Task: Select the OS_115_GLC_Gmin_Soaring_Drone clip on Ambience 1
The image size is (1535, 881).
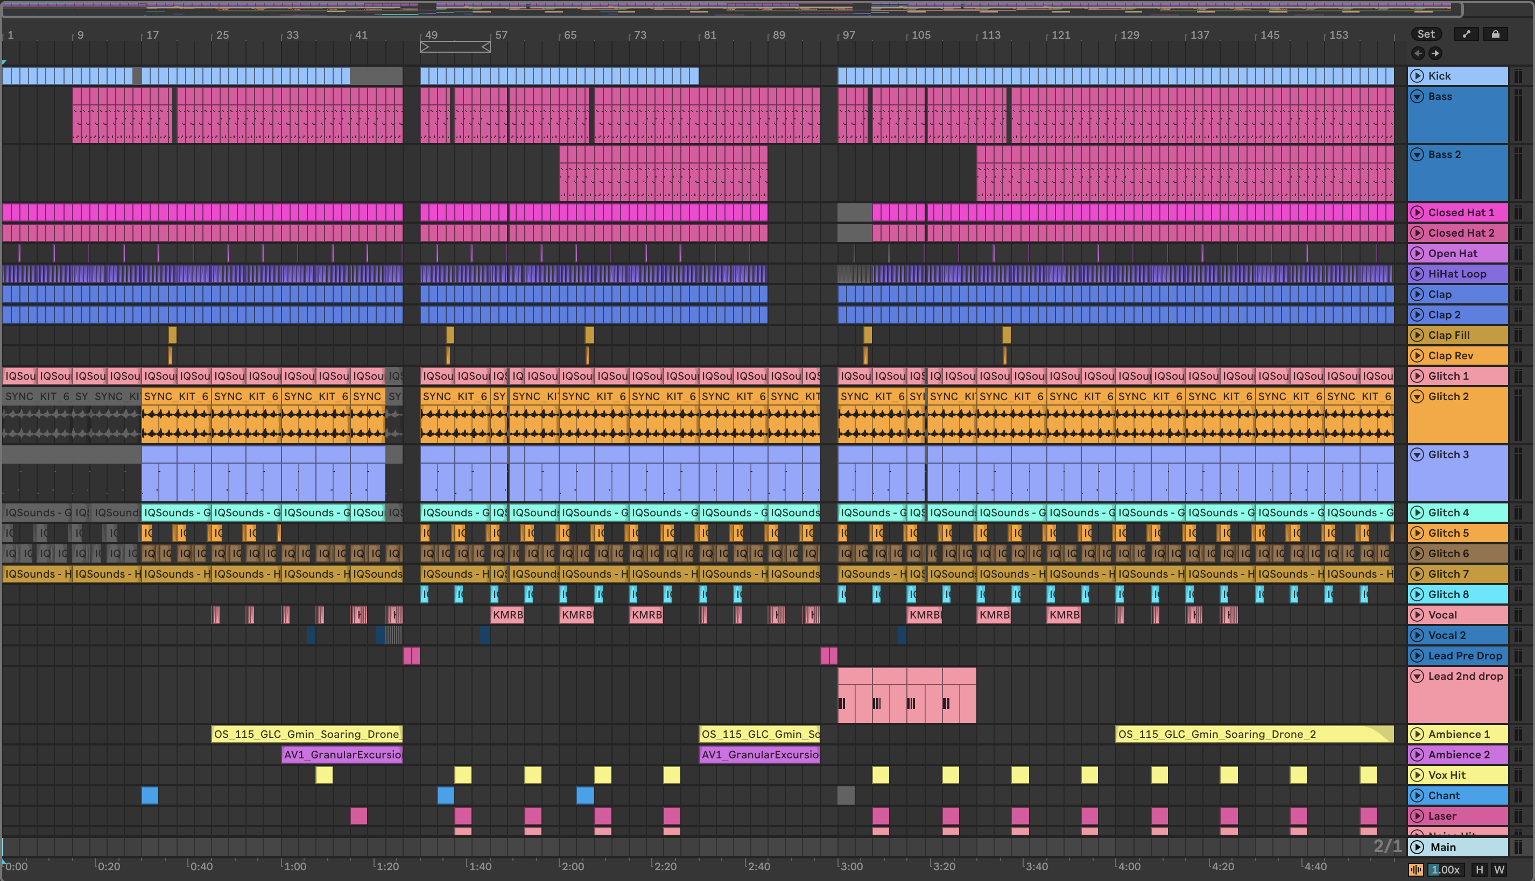Action: [307, 734]
